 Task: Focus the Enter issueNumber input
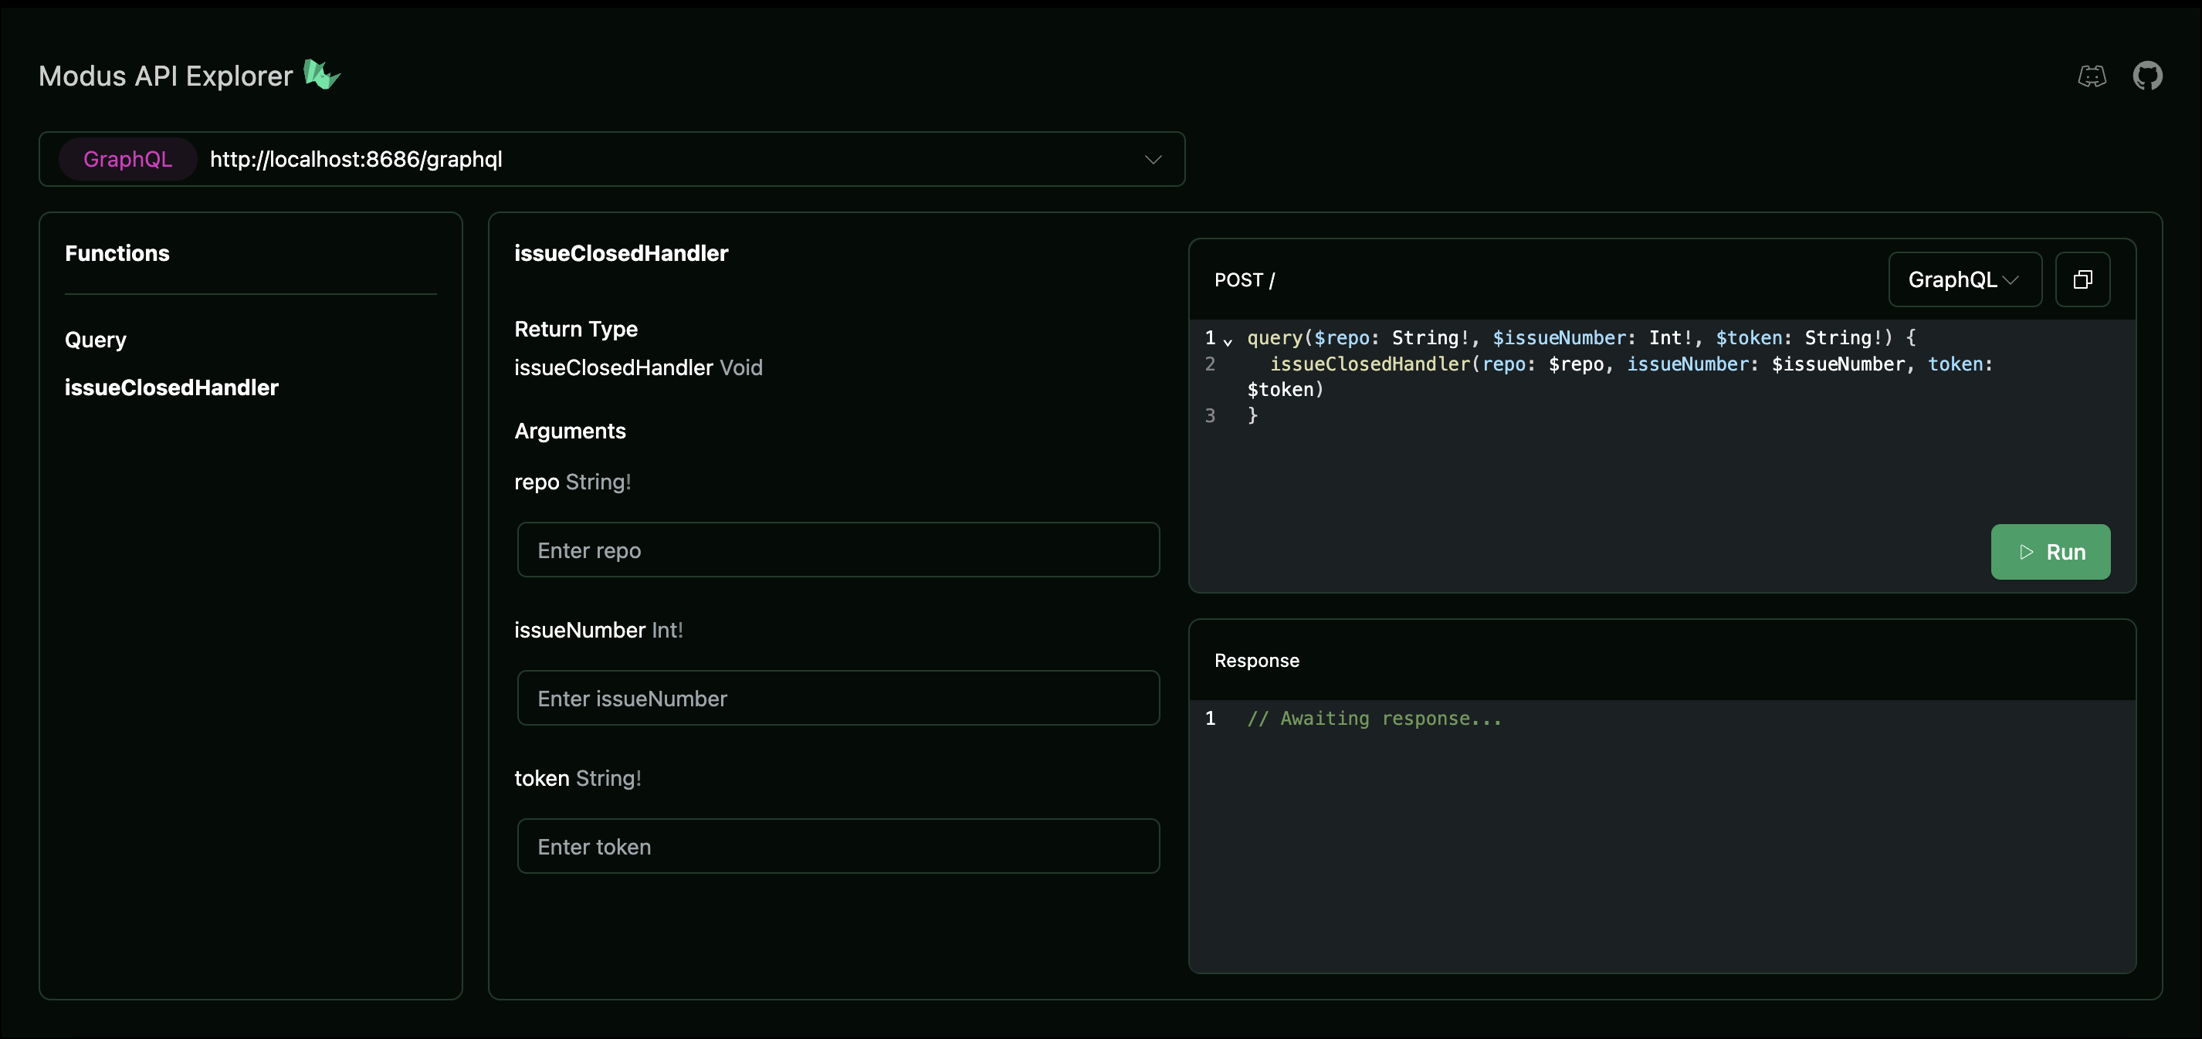[838, 698]
